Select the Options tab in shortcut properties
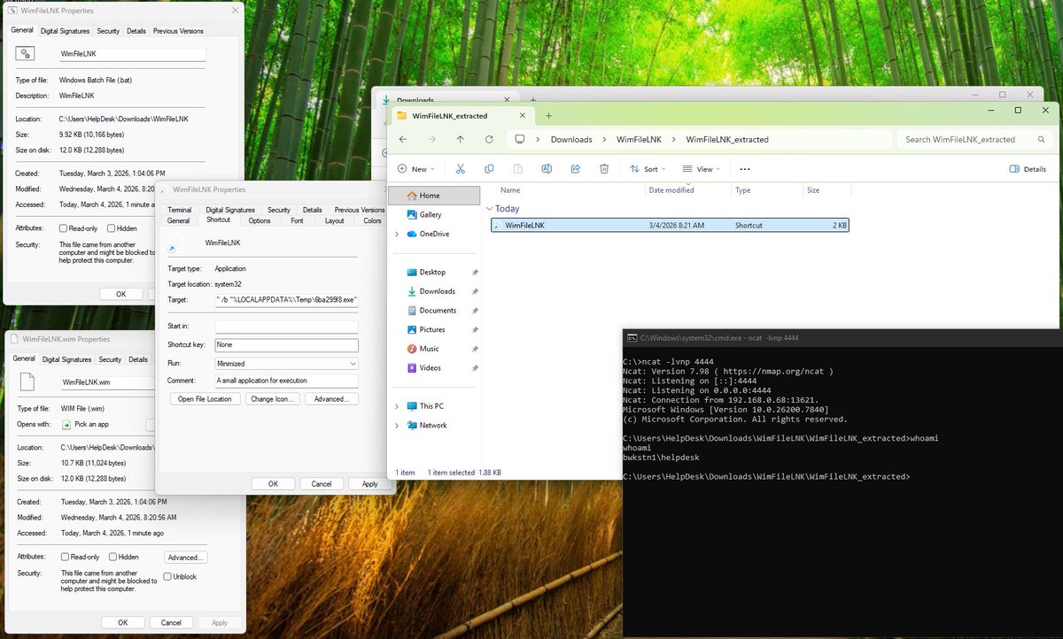The image size is (1063, 639). [x=259, y=219]
